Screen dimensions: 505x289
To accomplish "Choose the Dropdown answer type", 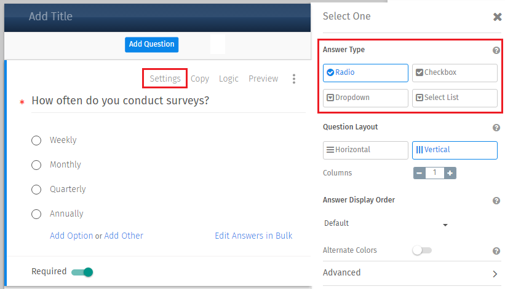I will (x=365, y=98).
